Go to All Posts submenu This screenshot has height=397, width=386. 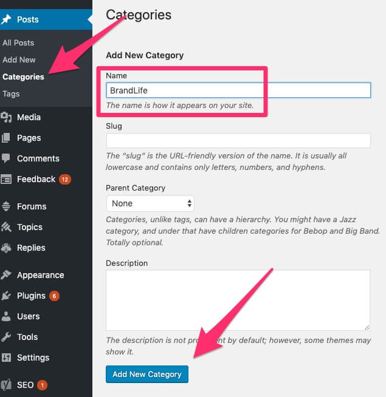point(18,42)
